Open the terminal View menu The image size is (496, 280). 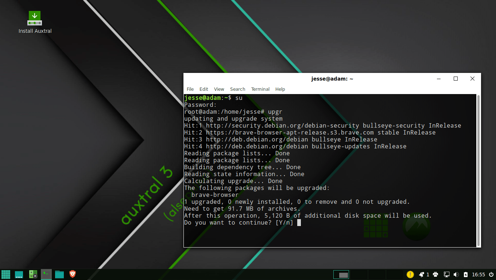tap(219, 89)
